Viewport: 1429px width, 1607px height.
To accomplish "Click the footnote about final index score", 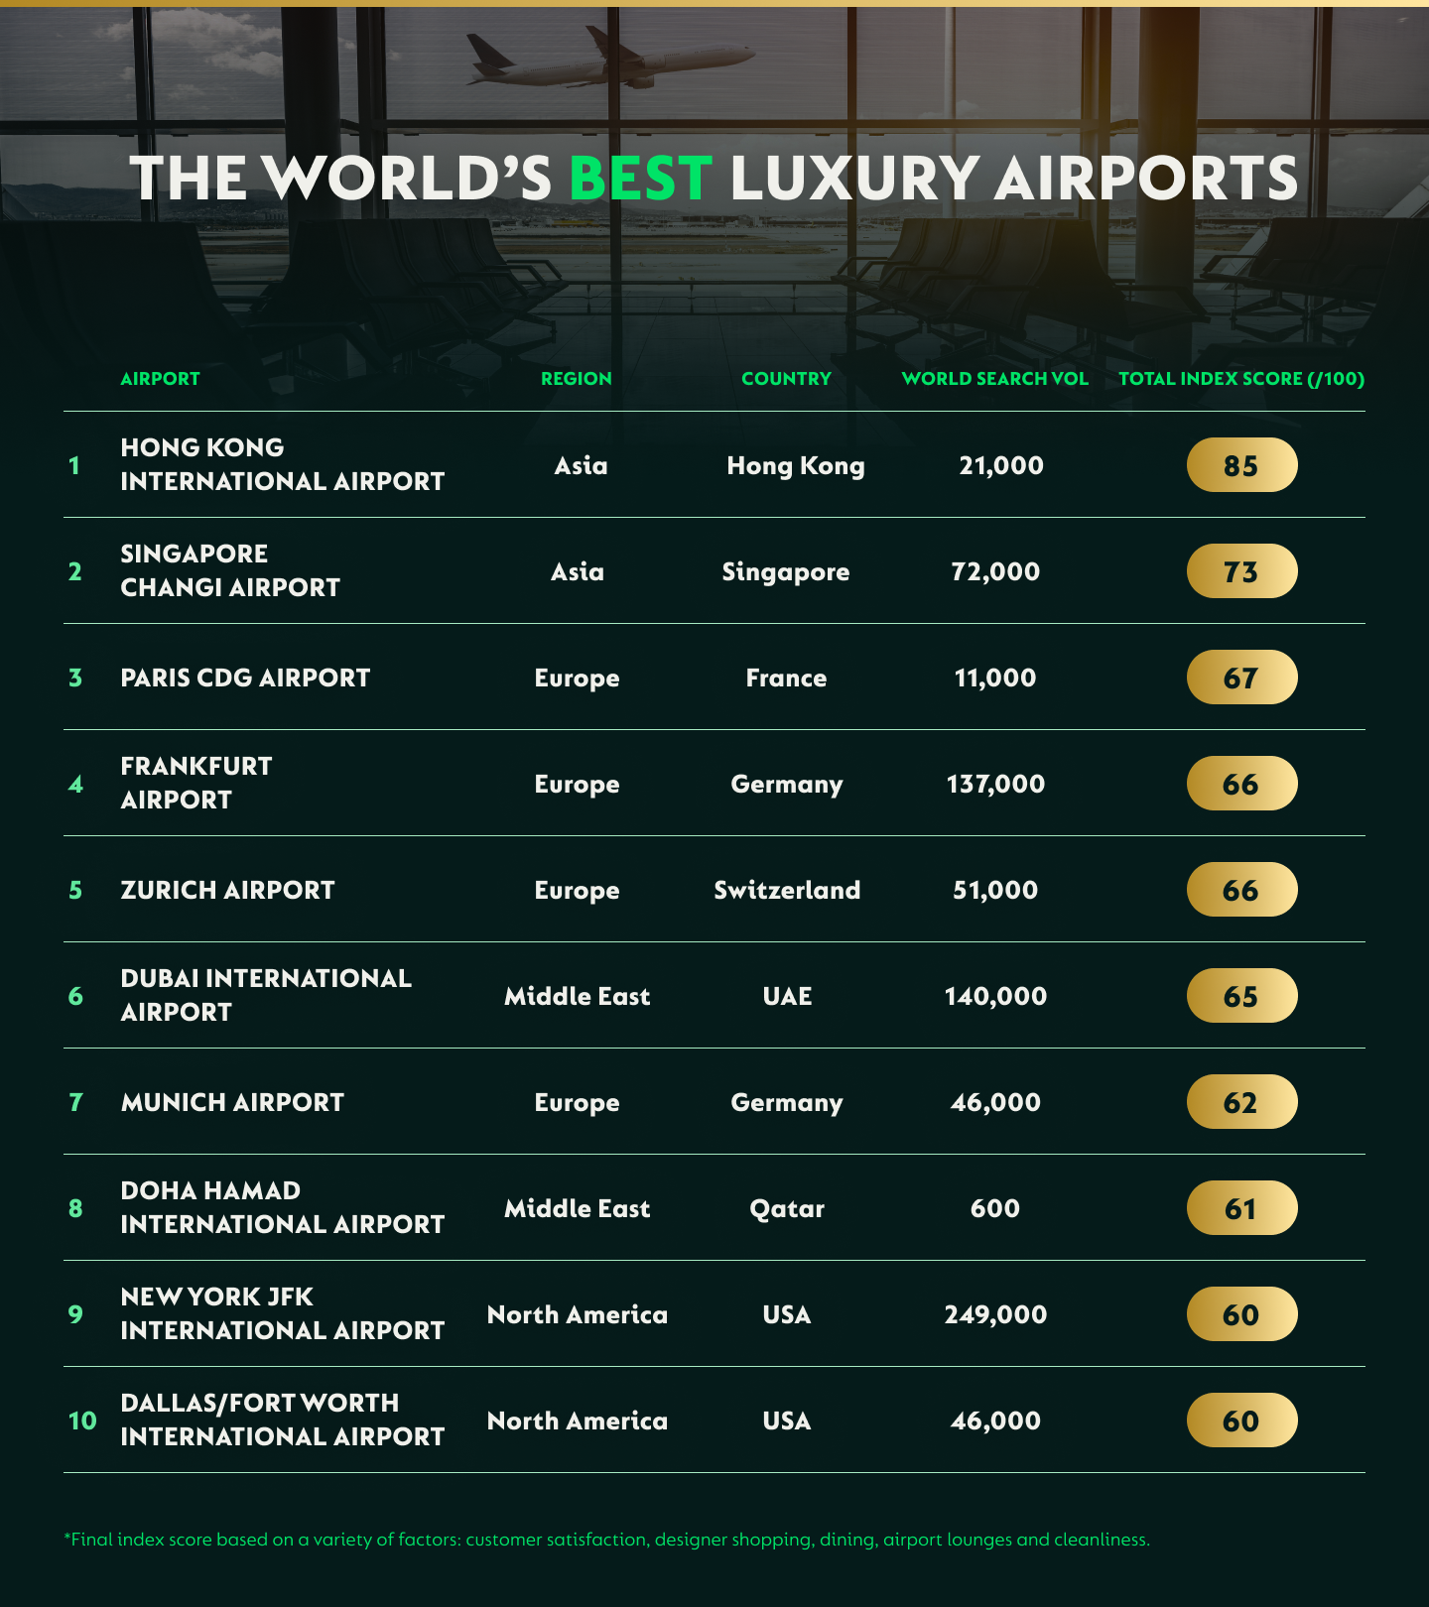I will click(x=606, y=1540).
